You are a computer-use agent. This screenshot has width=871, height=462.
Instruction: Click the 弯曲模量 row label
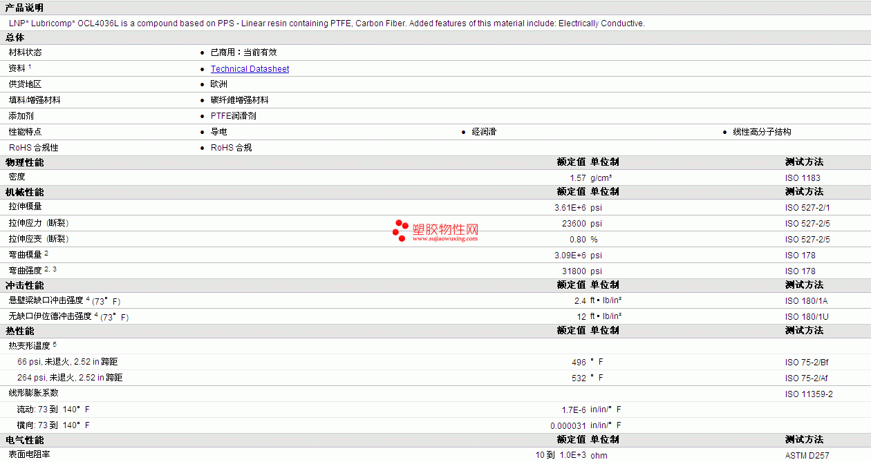(26, 254)
